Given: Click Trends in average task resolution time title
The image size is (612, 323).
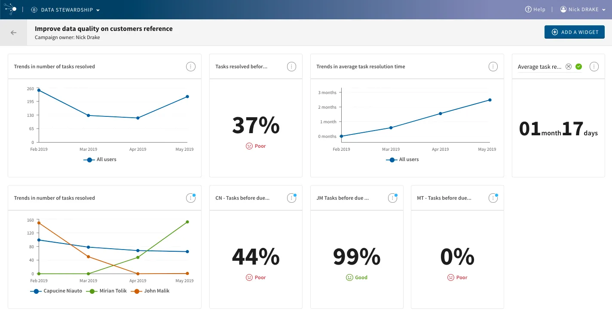Looking at the screenshot, I should [x=361, y=67].
